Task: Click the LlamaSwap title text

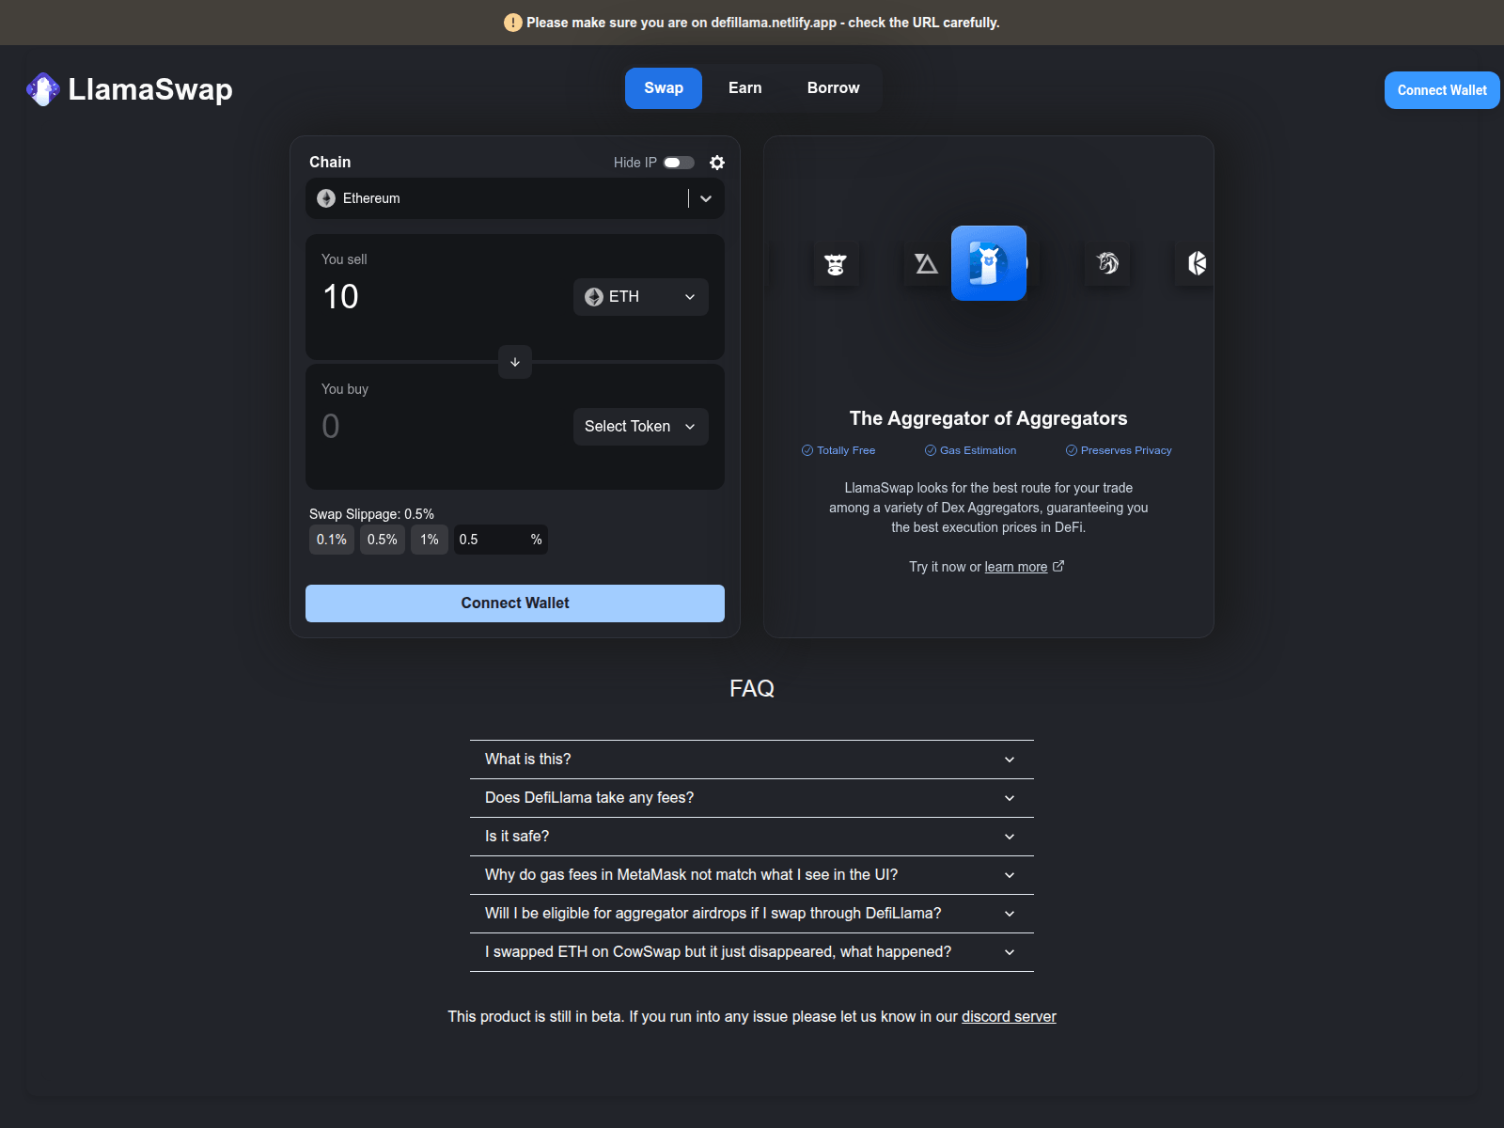Action: pyautogui.click(x=150, y=89)
